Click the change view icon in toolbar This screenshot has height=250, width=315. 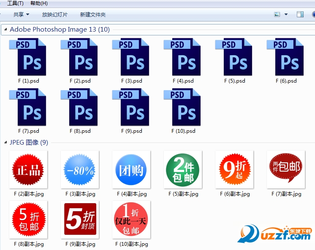pyautogui.click(x=277, y=14)
